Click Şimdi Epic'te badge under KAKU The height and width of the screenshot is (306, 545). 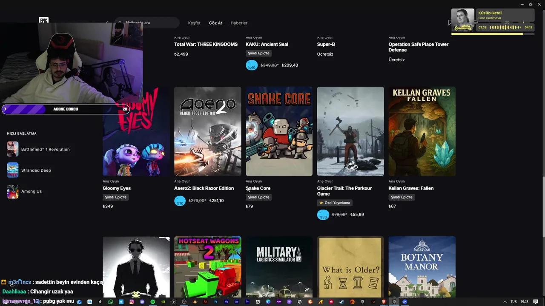click(258, 53)
